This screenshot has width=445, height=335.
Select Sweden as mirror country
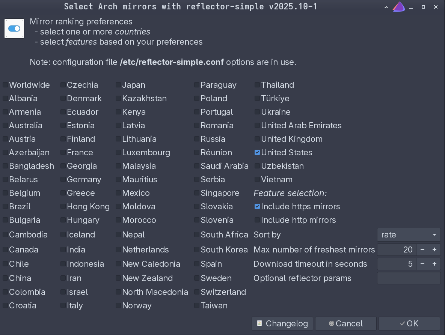pyautogui.click(x=197, y=278)
